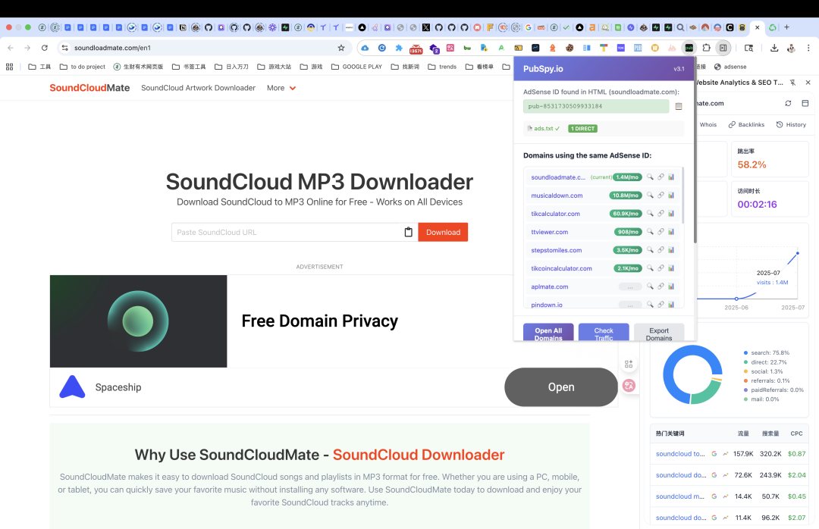This screenshot has height=529, width=819.
Task: Click the Check Traffic button
Action: 604,332
